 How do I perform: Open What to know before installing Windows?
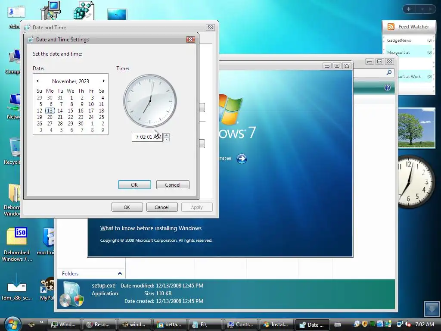coord(151,228)
